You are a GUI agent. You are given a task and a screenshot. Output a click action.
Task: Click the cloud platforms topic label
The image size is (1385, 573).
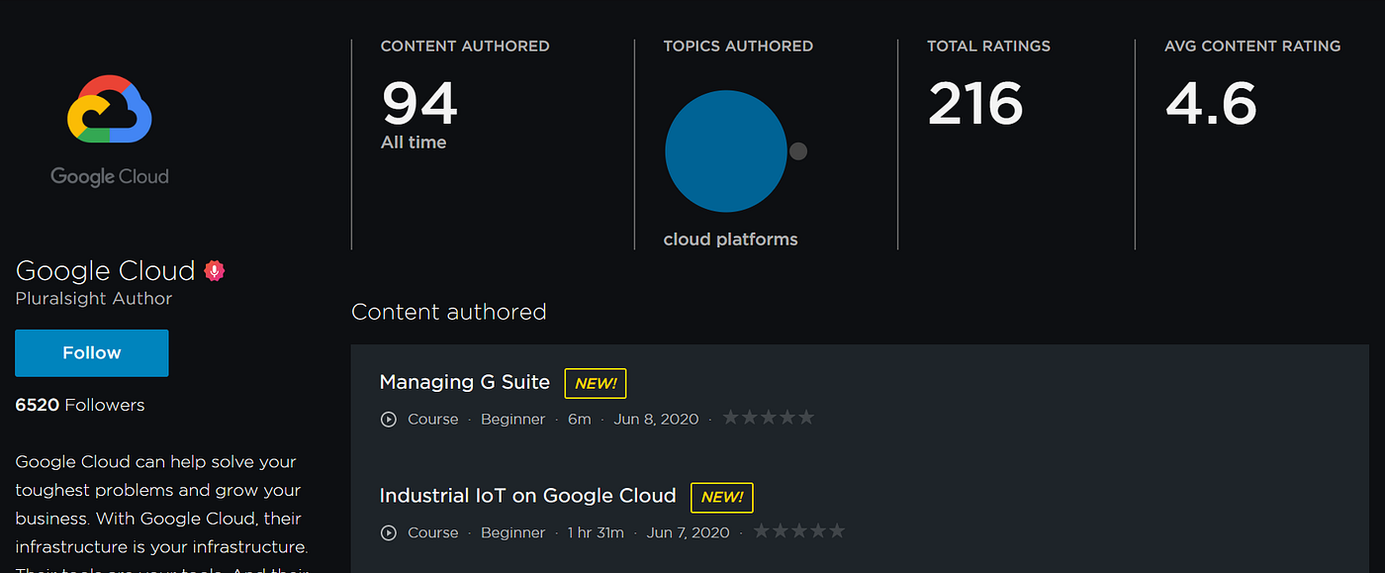[730, 239]
